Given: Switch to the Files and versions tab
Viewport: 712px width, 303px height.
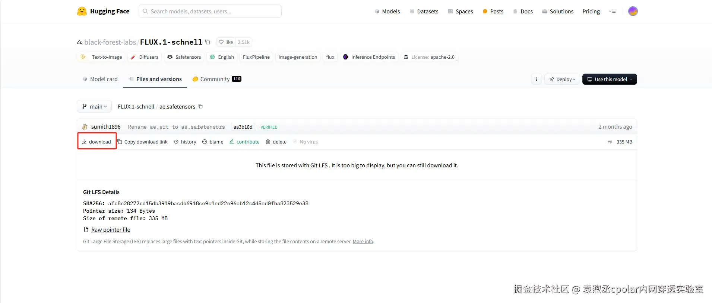Looking at the screenshot, I should click(155, 79).
